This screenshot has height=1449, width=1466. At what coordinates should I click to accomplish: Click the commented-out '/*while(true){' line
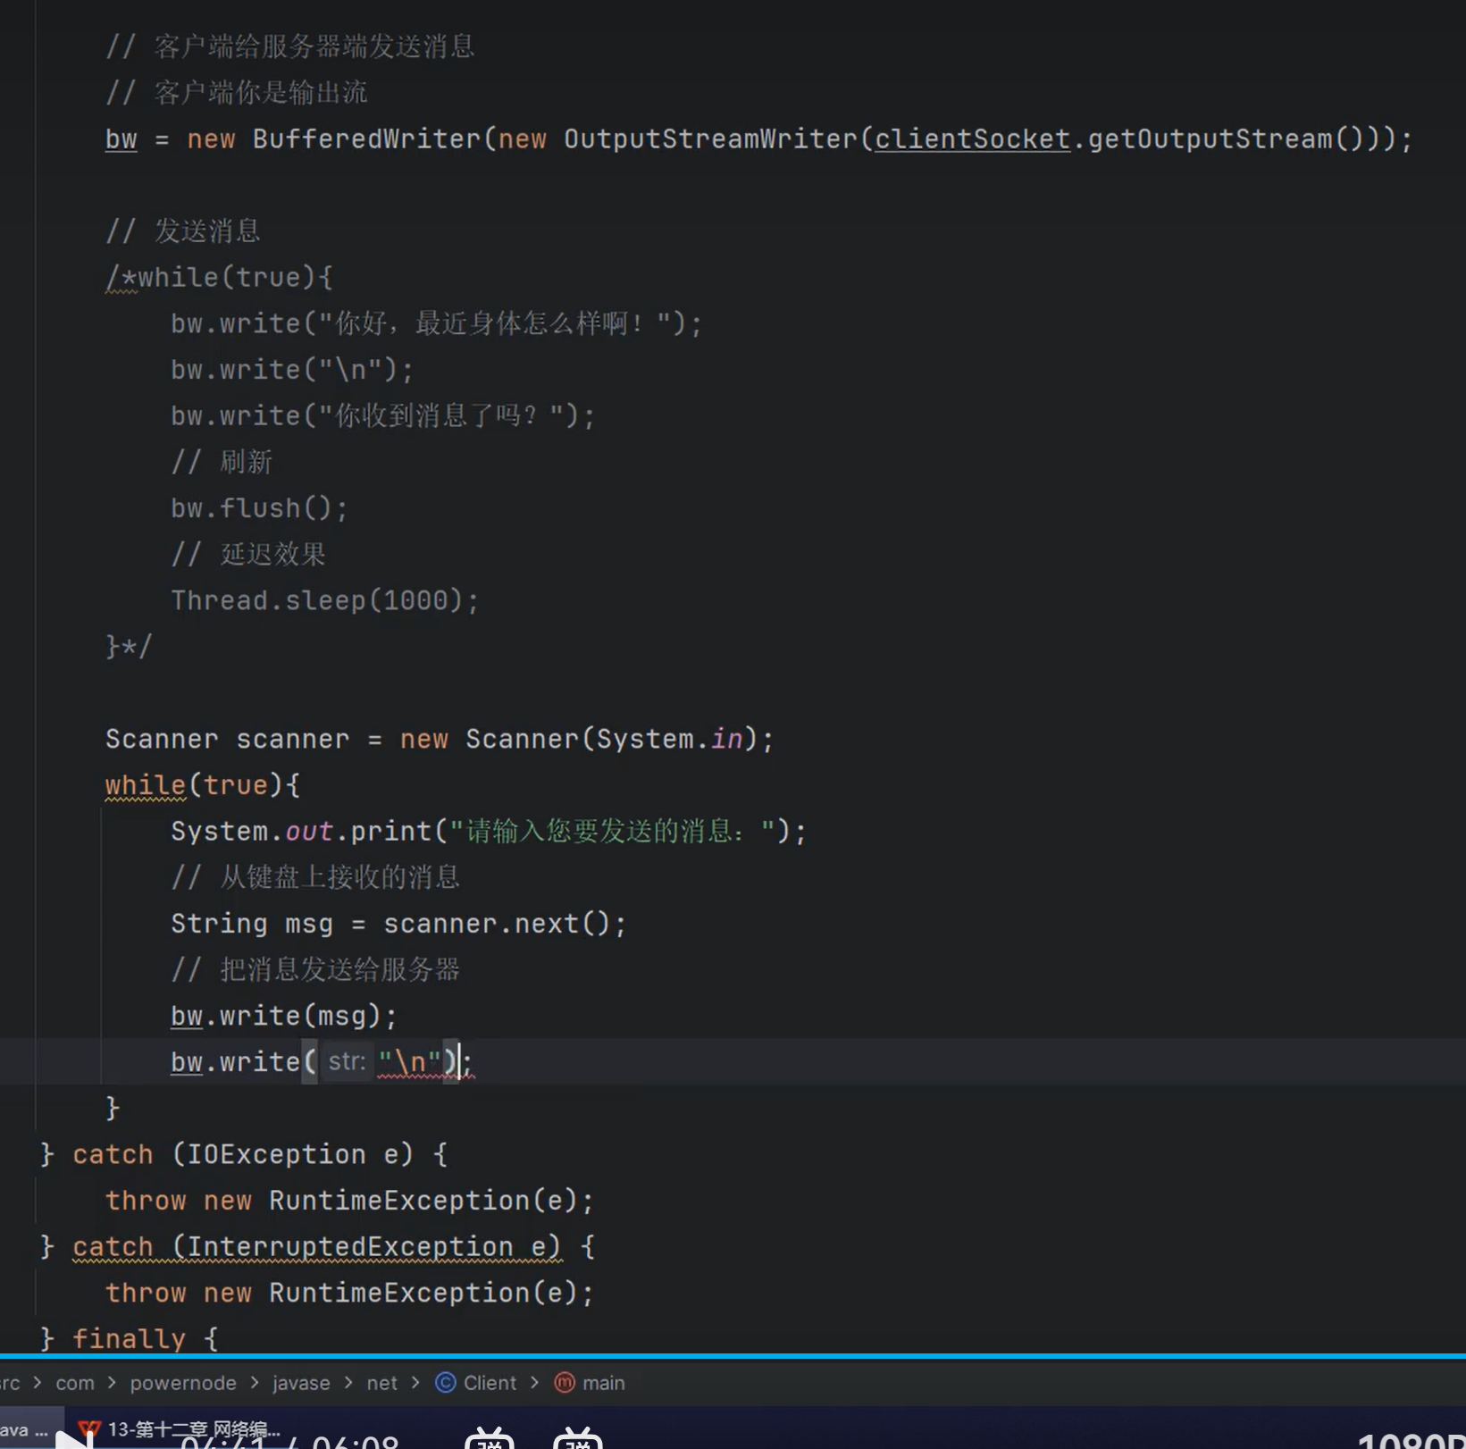219,277
